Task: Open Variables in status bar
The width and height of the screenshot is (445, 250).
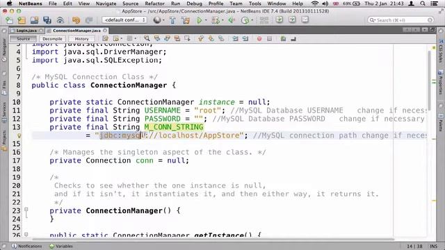Action: click(x=61, y=247)
